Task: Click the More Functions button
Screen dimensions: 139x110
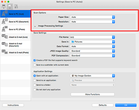Action: pyautogui.click(x=93, y=94)
